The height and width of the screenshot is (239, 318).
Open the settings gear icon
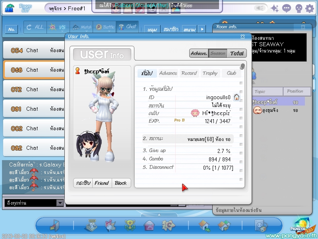click(x=310, y=8)
